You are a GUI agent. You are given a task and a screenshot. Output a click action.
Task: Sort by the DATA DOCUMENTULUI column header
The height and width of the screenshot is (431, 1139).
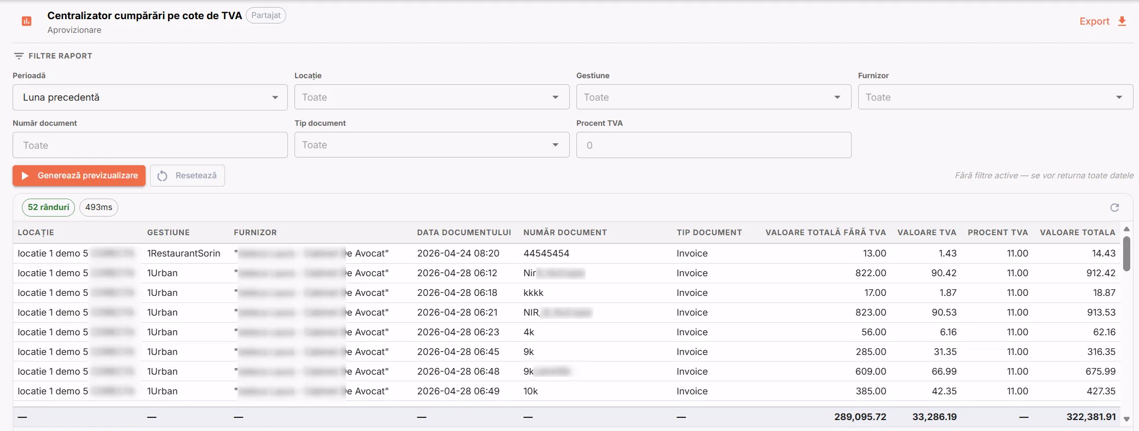point(464,232)
